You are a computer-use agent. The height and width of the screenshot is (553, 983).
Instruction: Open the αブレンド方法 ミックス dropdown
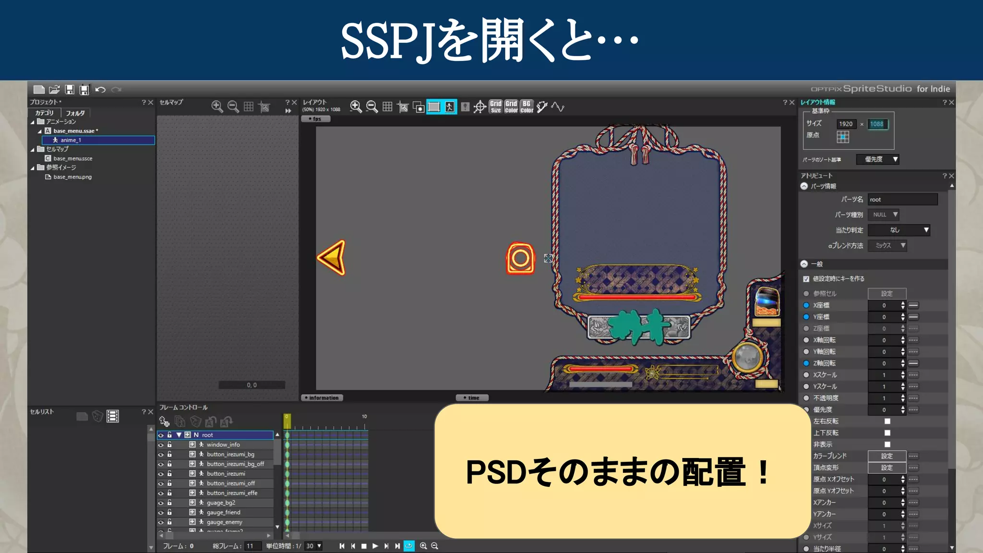pos(887,245)
